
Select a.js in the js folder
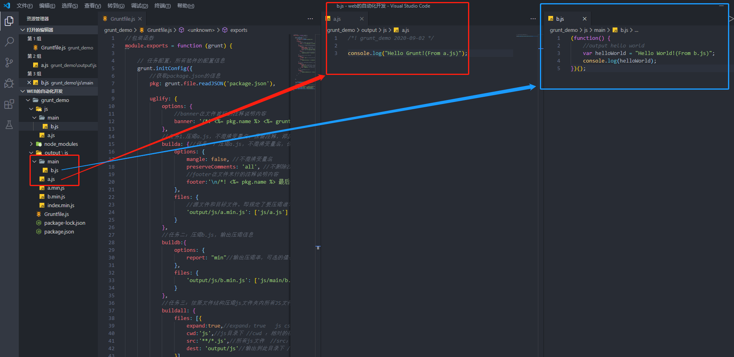58,135
